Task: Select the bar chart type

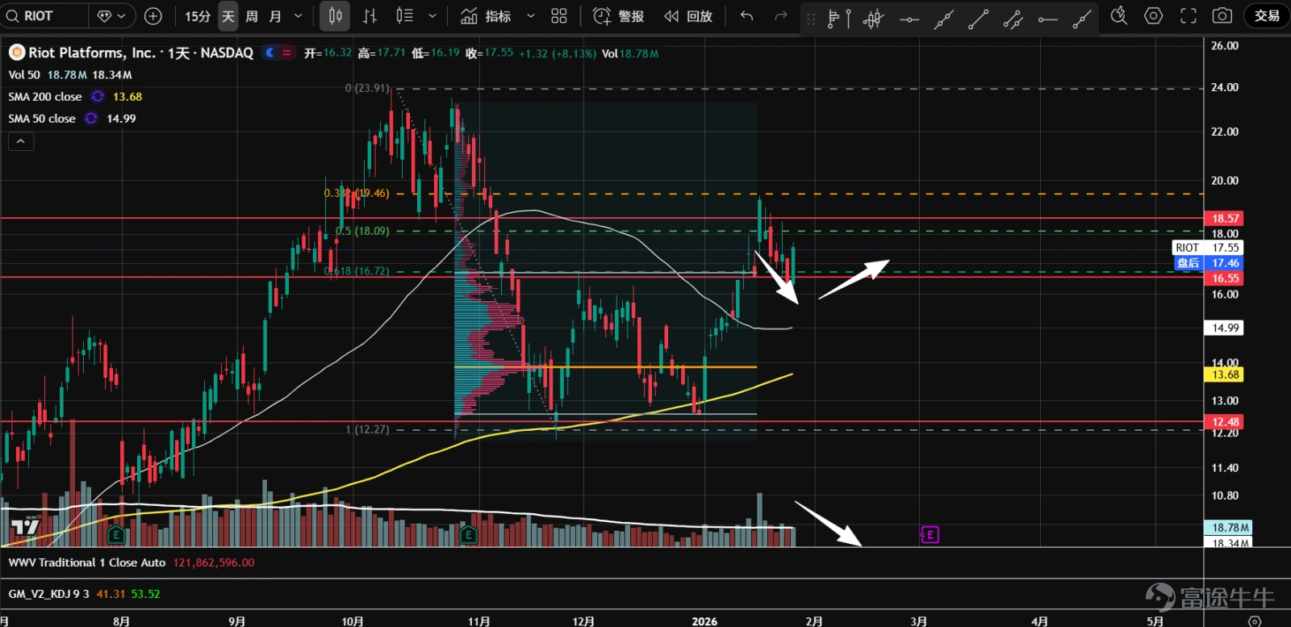Action: (370, 16)
